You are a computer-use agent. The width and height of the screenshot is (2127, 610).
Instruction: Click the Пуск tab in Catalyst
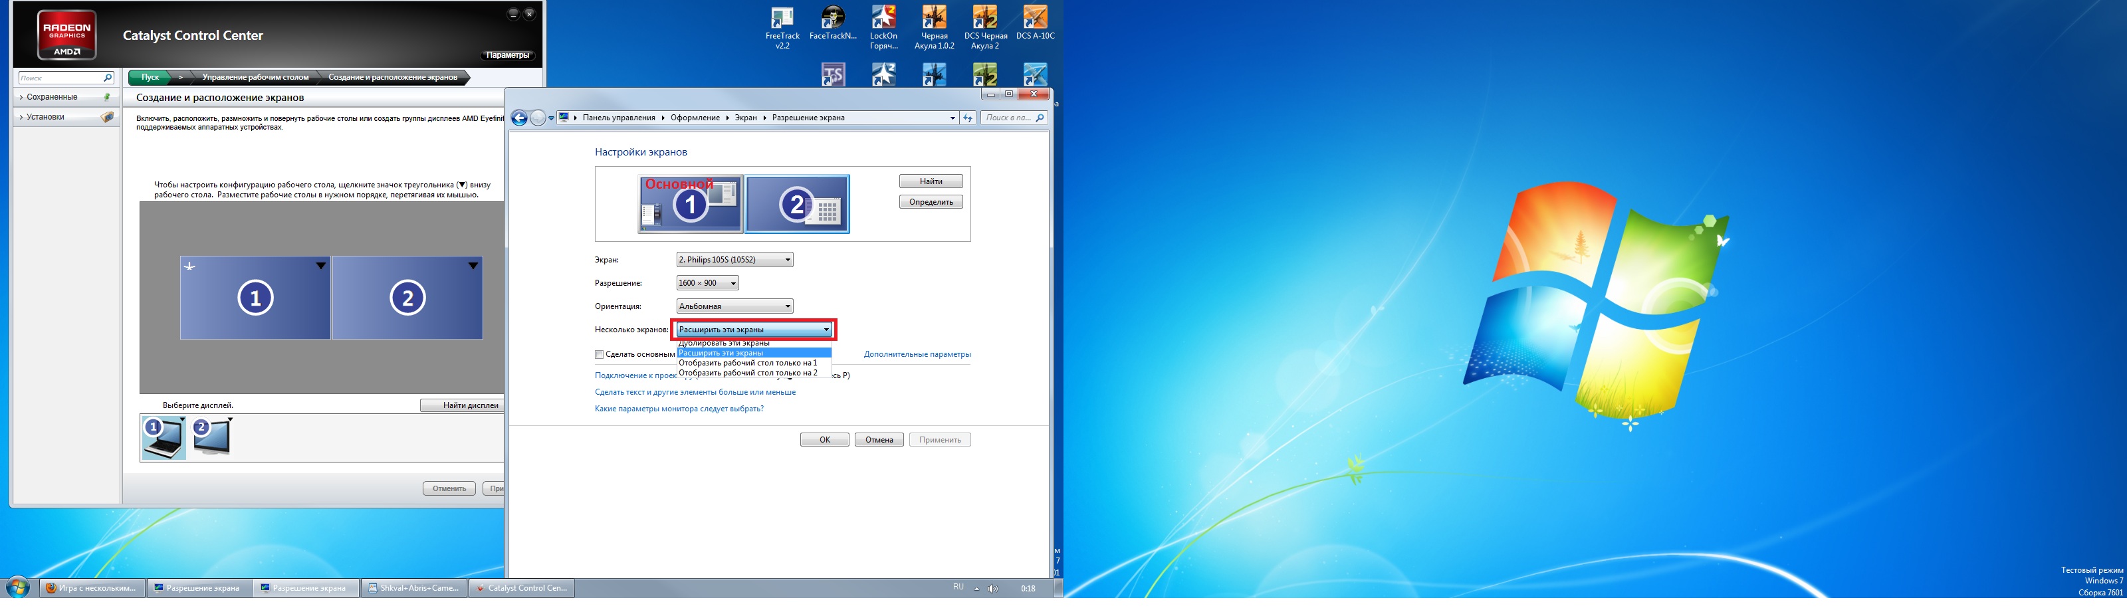150,77
